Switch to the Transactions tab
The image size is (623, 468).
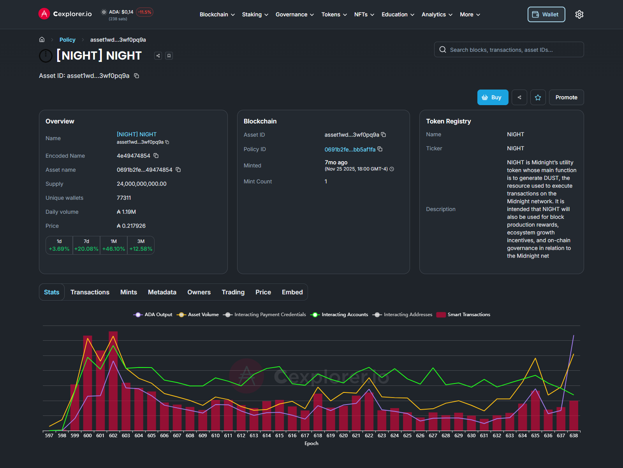pos(90,292)
